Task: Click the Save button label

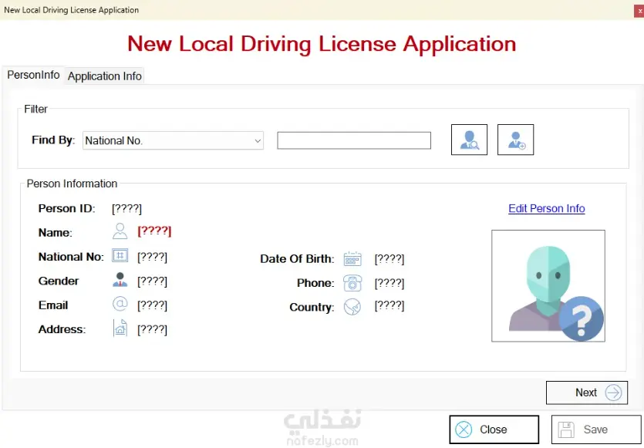Action: click(595, 429)
